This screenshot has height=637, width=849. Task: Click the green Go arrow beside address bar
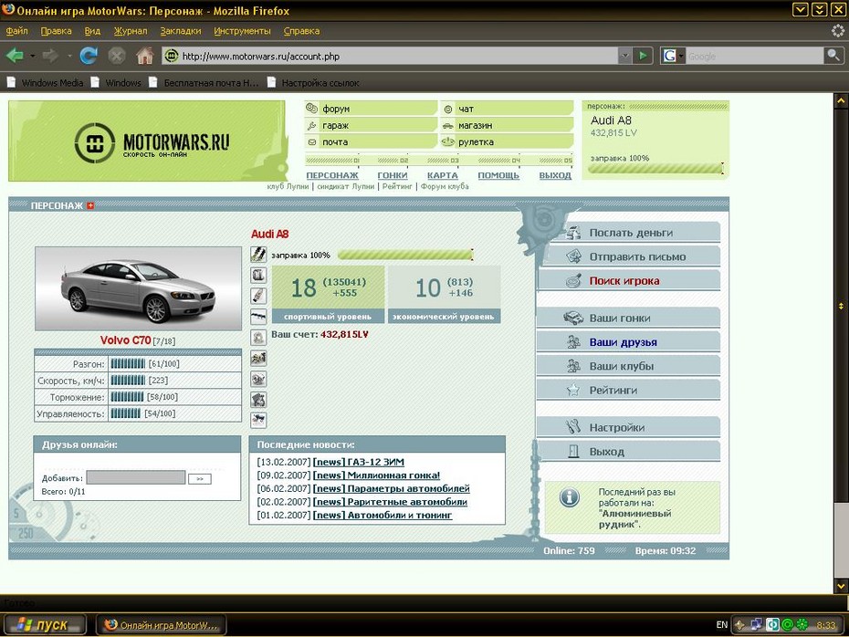[642, 55]
